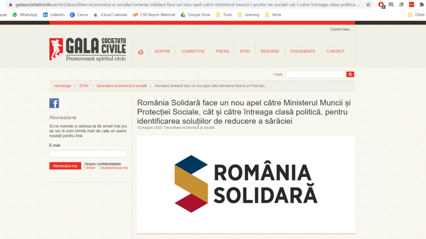
Task: Open the Canva bookmark
Action: [79, 15]
